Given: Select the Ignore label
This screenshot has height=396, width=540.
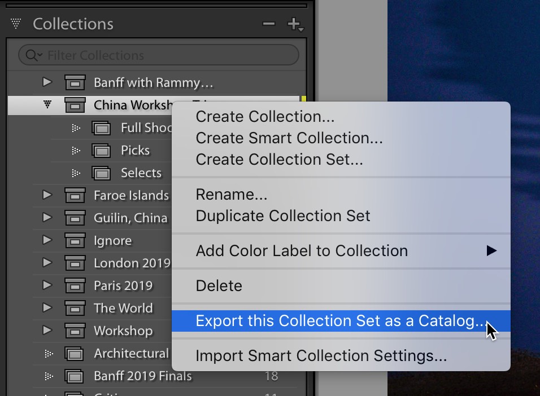Looking at the screenshot, I should [112, 240].
